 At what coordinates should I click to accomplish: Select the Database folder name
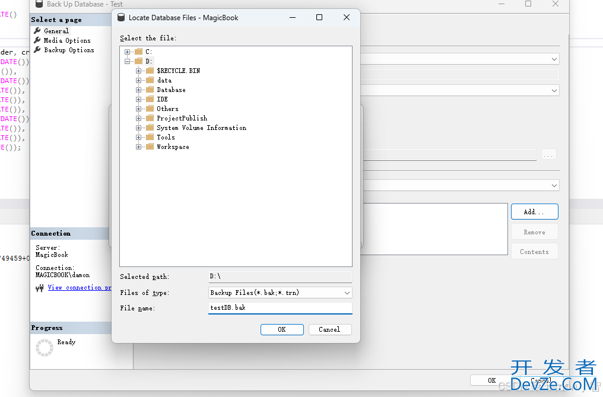point(171,90)
